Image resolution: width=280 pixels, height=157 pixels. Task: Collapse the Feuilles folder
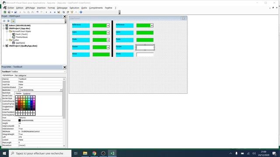pos(7,40)
